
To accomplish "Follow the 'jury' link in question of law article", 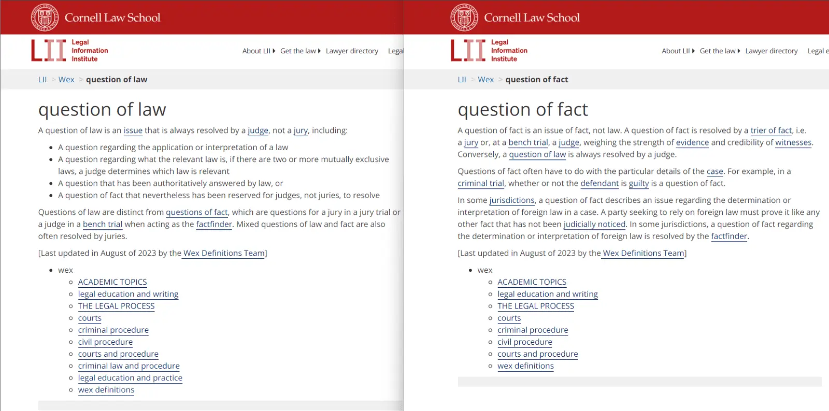I will (301, 130).
